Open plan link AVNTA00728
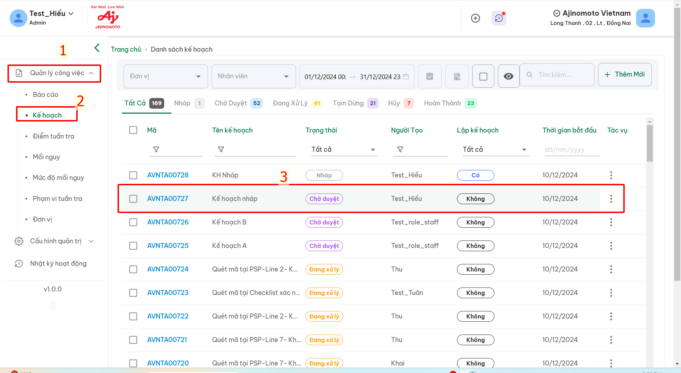The width and height of the screenshot is (681, 373). tap(168, 175)
